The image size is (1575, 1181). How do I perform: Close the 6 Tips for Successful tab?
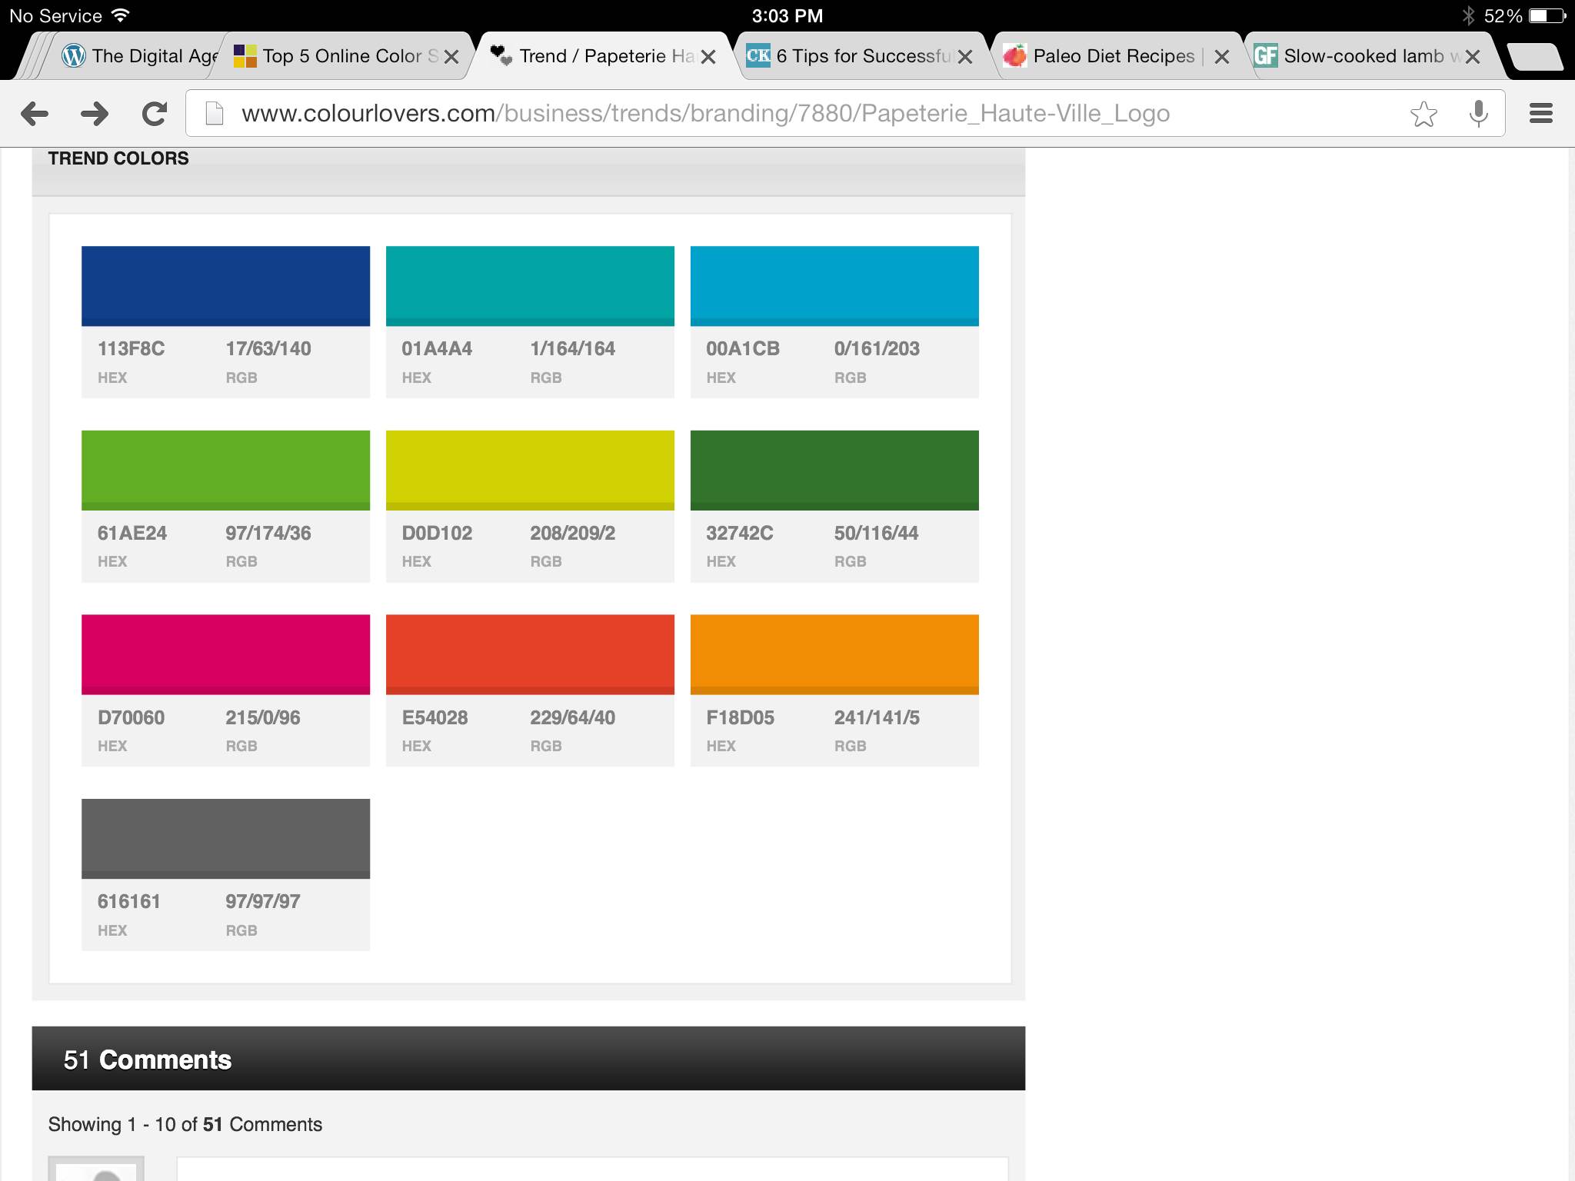(965, 57)
